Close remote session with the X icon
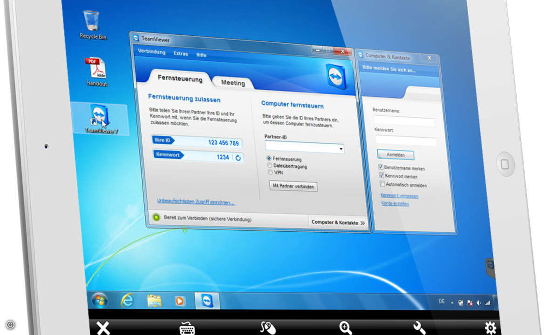The height and width of the screenshot is (335, 559). pos(103,328)
